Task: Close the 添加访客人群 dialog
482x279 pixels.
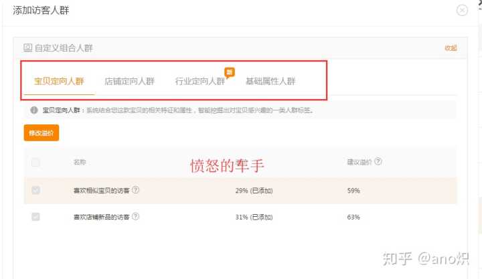Action: click(462, 11)
